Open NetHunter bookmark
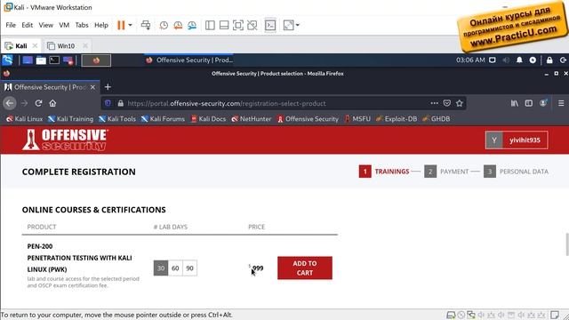 click(252, 118)
